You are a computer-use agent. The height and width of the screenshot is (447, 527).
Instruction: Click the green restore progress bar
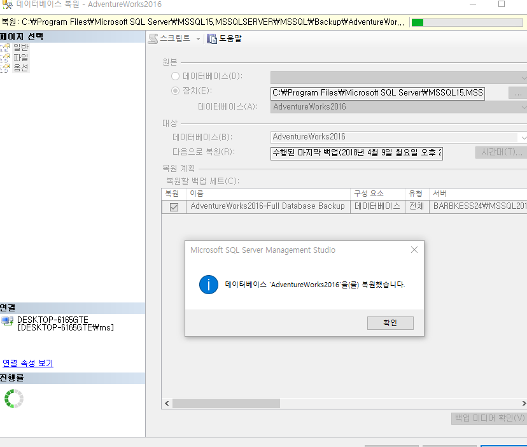point(467,22)
